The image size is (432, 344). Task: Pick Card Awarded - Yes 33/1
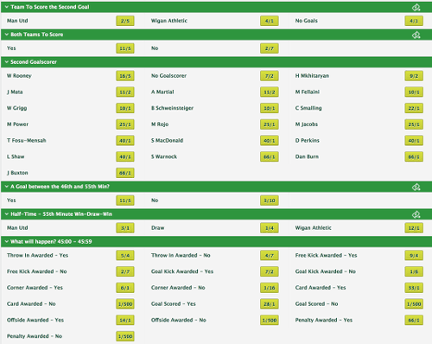[414, 288]
